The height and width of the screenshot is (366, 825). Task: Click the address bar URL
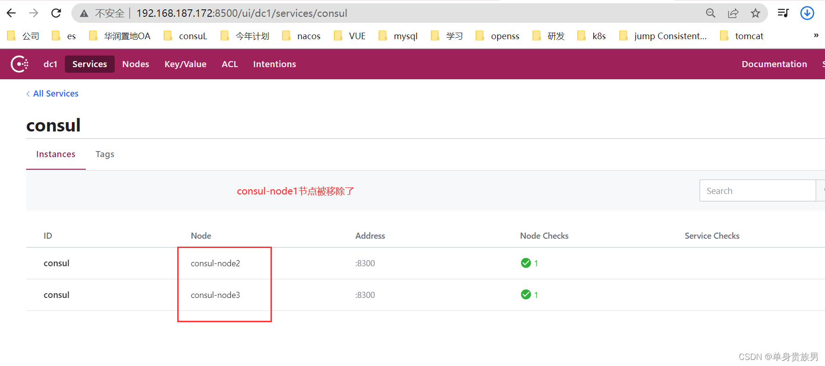coord(242,13)
